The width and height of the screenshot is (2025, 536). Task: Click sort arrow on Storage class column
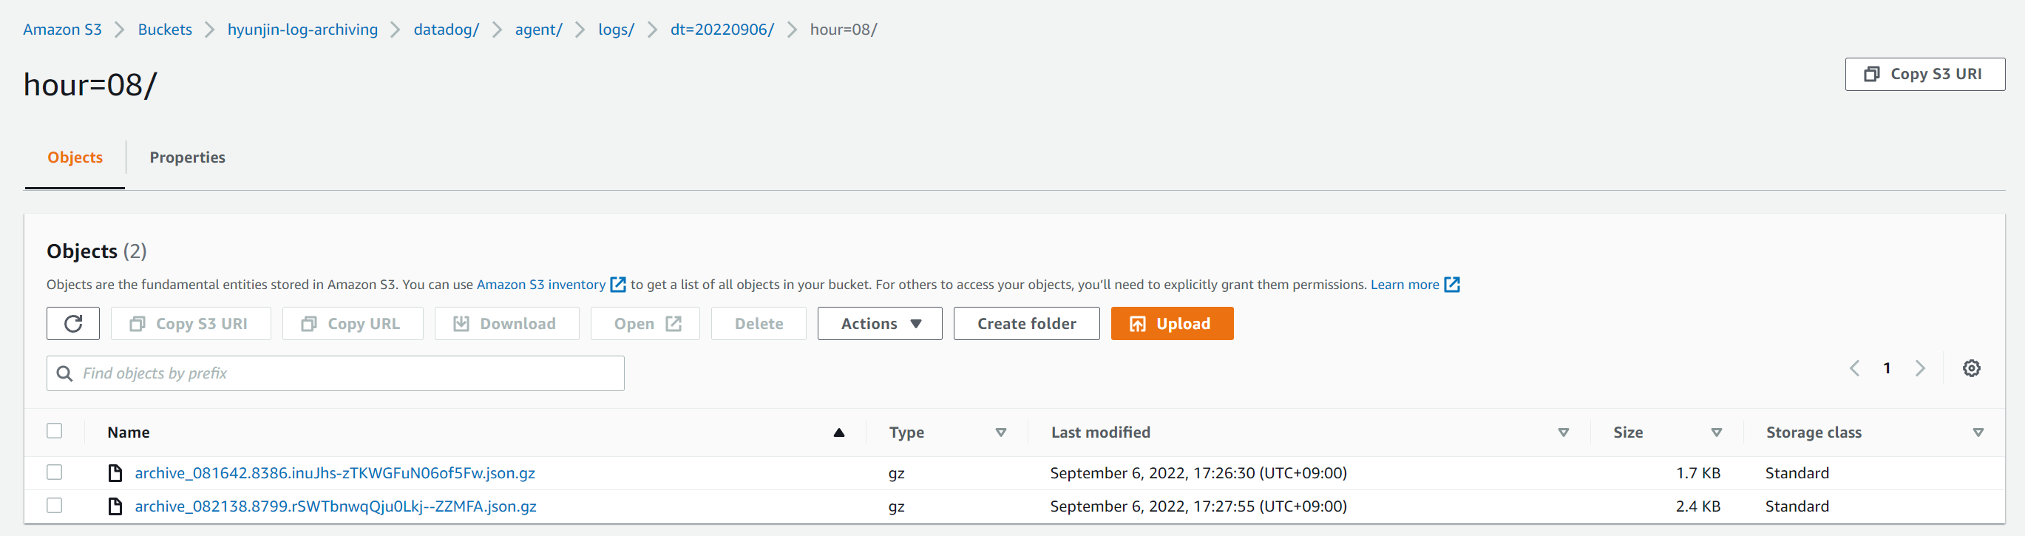(x=1978, y=433)
